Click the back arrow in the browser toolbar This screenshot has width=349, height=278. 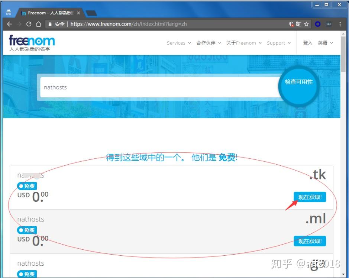9,24
